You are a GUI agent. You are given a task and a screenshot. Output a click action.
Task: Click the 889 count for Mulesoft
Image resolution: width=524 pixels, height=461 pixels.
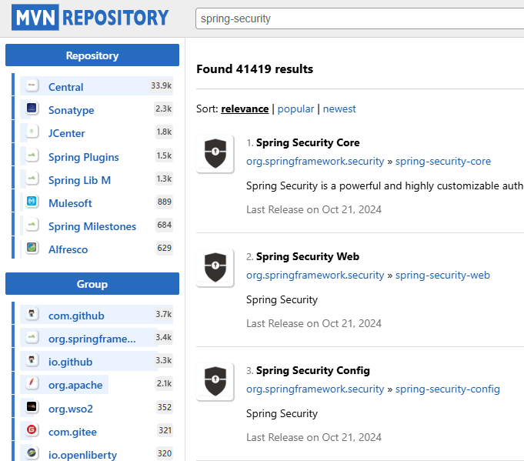tap(164, 202)
